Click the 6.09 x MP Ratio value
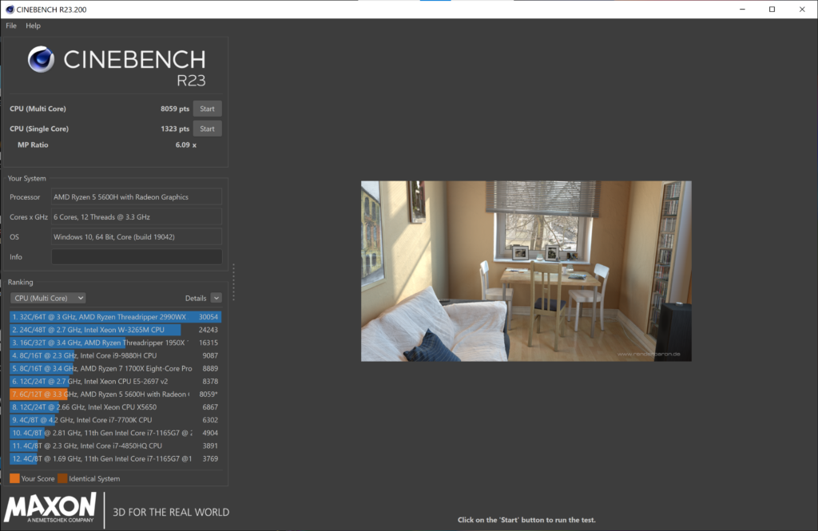The width and height of the screenshot is (818, 531). (185, 145)
